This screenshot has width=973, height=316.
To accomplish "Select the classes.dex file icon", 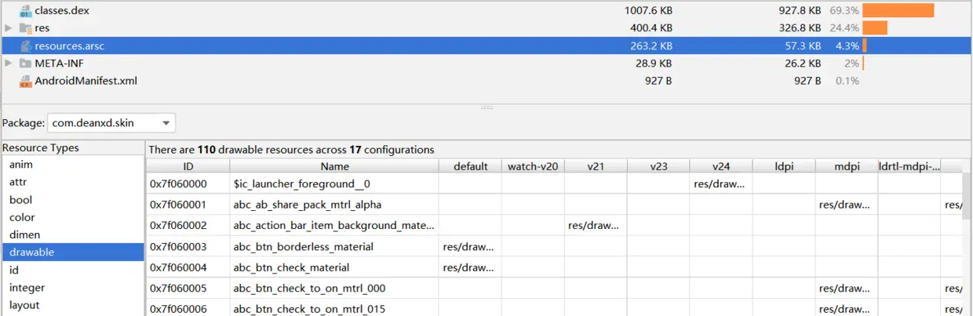I will (25, 11).
